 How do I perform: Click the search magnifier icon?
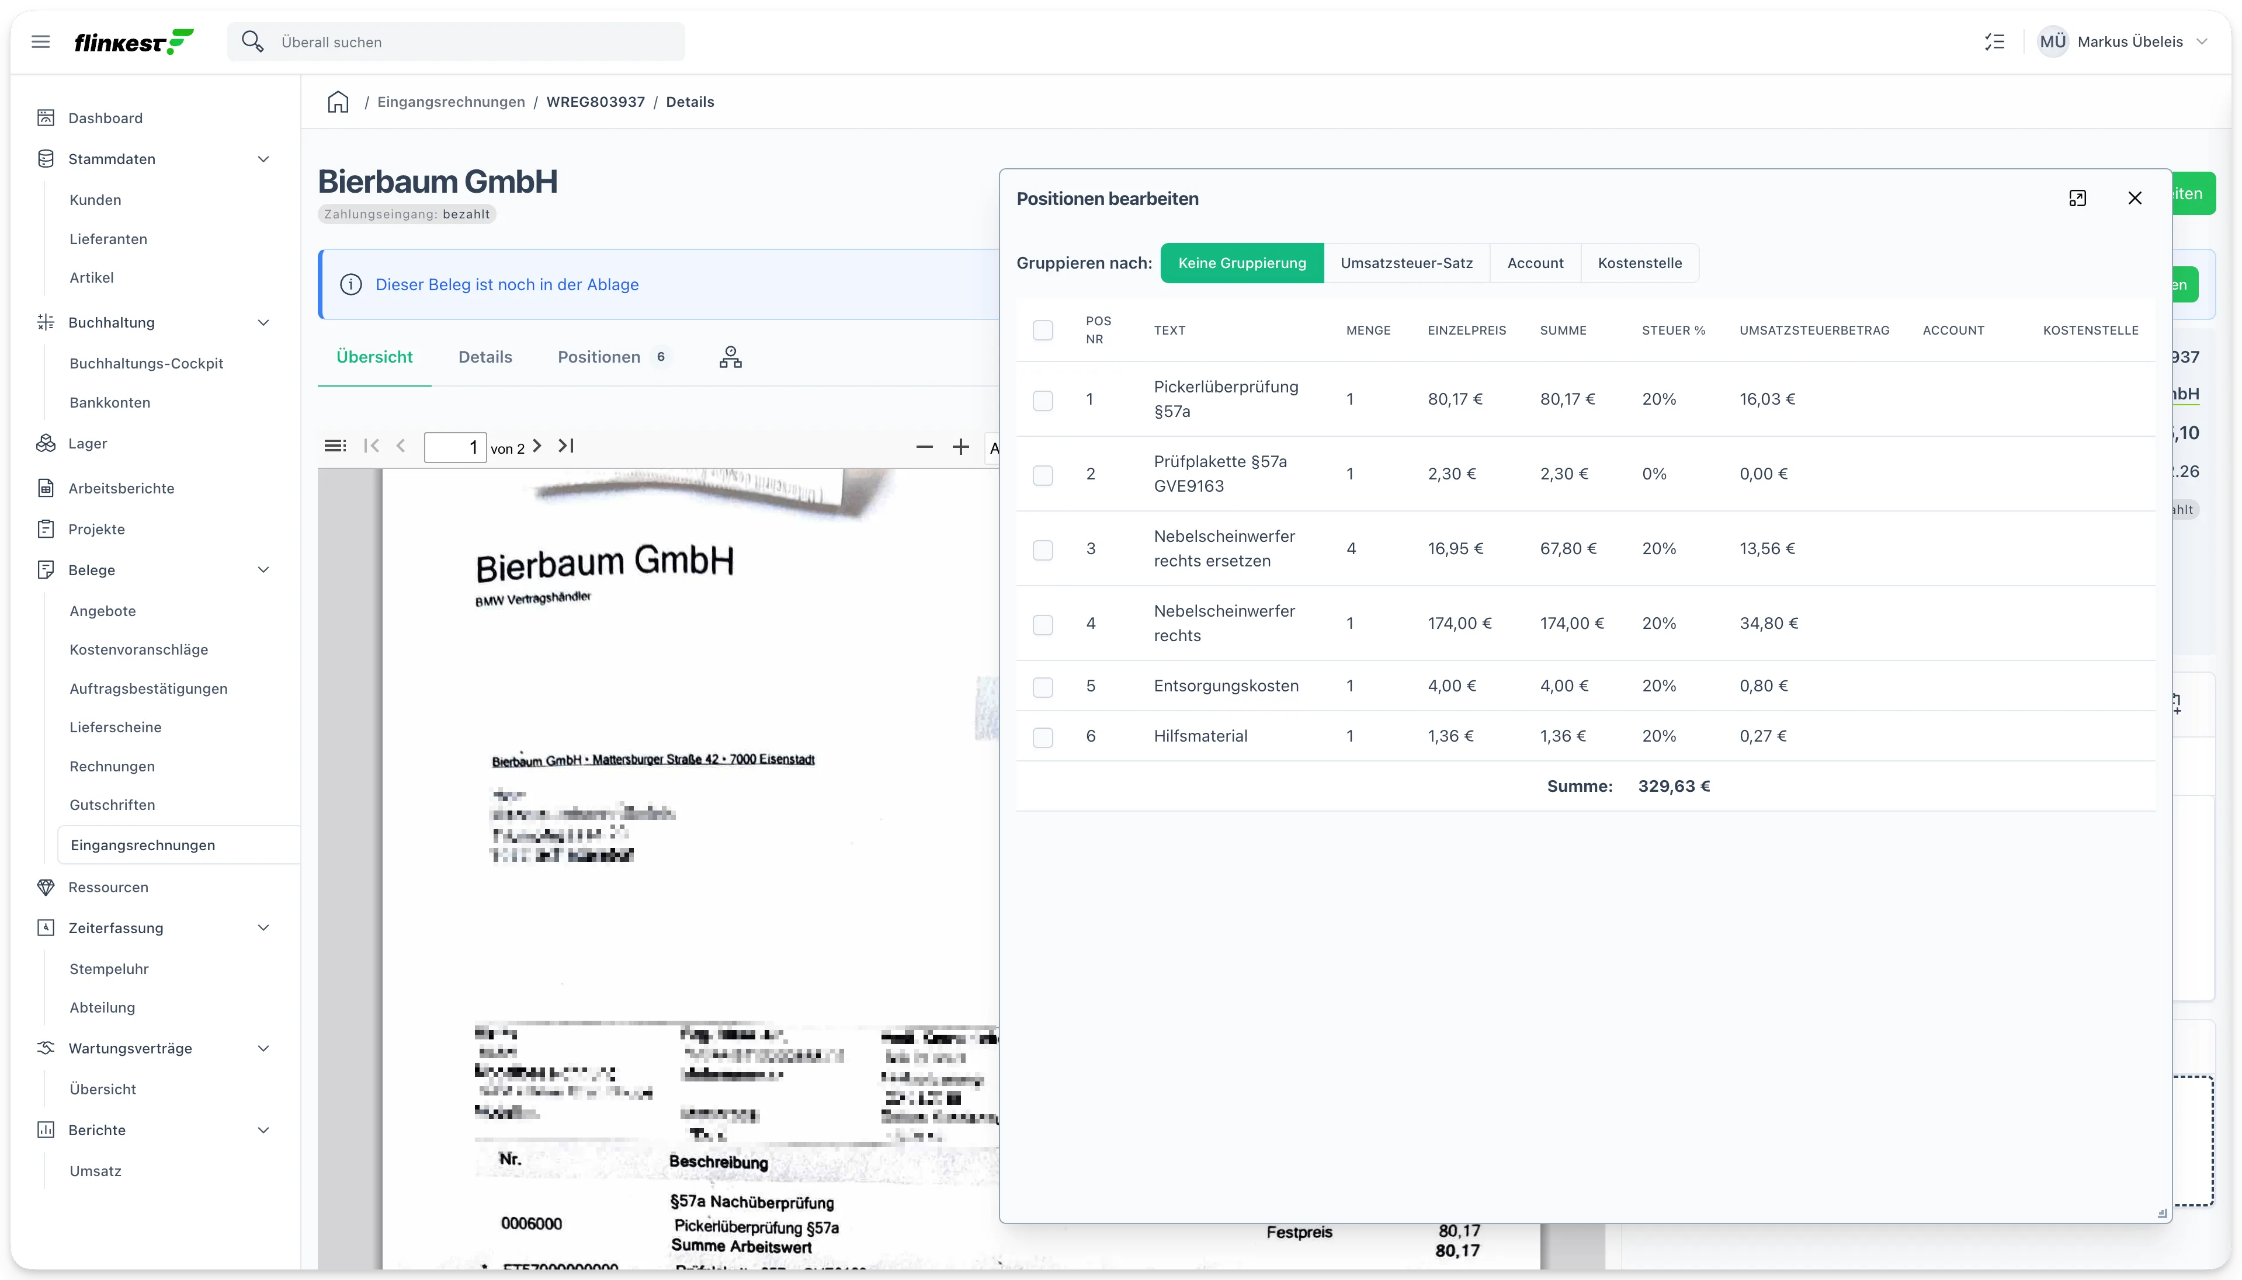252,41
